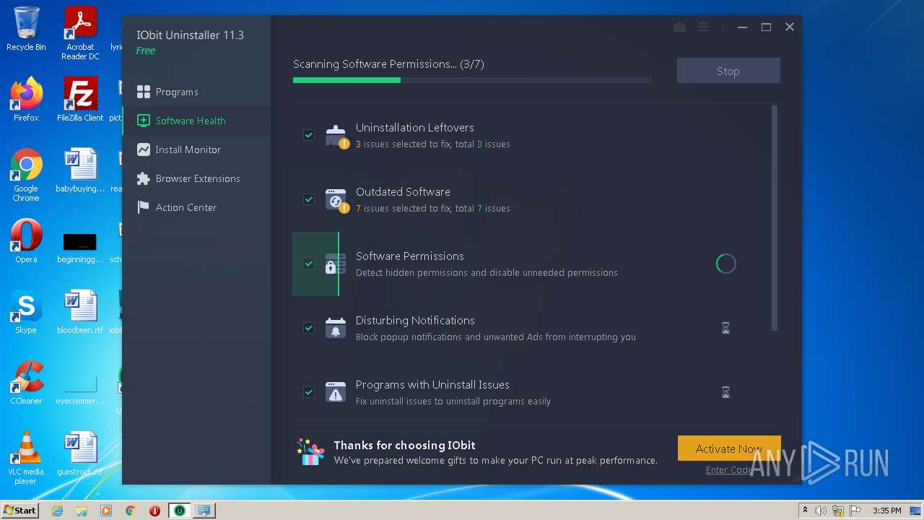Open CCleaner desktop shortcut

(26, 382)
